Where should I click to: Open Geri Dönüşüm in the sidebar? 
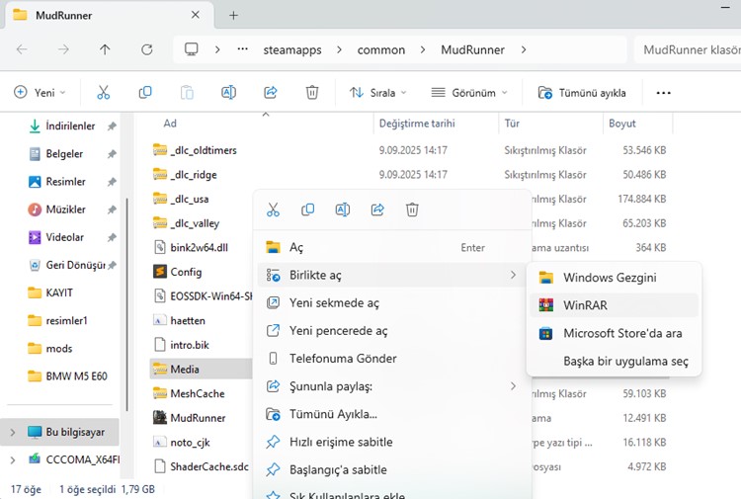(x=76, y=265)
